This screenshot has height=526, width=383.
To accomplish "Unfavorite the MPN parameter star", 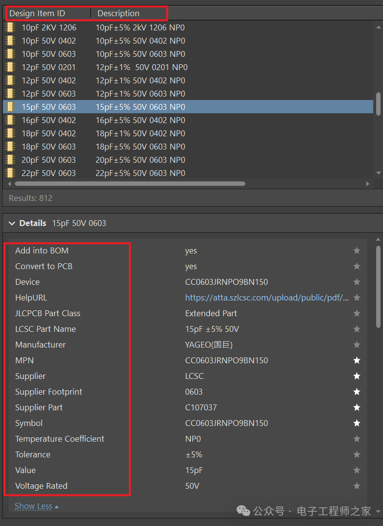I will pyautogui.click(x=357, y=360).
